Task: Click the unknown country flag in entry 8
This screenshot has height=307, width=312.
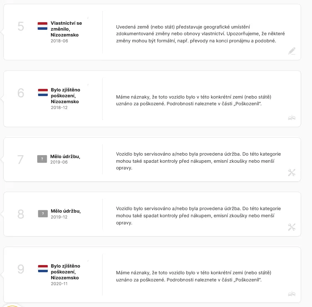Action: coord(43,213)
